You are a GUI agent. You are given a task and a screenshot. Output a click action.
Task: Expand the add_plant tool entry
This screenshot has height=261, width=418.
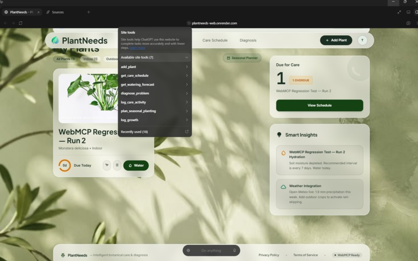155,67
